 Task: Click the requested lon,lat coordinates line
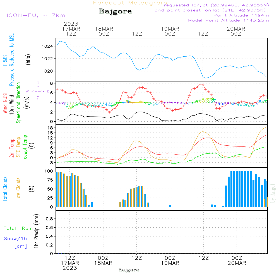coord(217,5)
